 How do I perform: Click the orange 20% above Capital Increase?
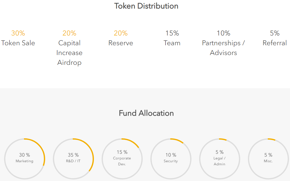[x=69, y=33]
